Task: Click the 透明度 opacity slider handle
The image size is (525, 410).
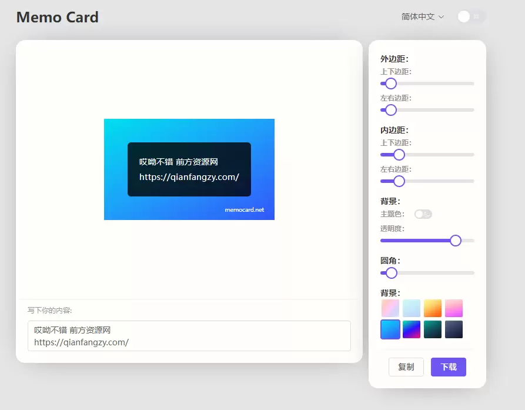Action: coord(456,241)
